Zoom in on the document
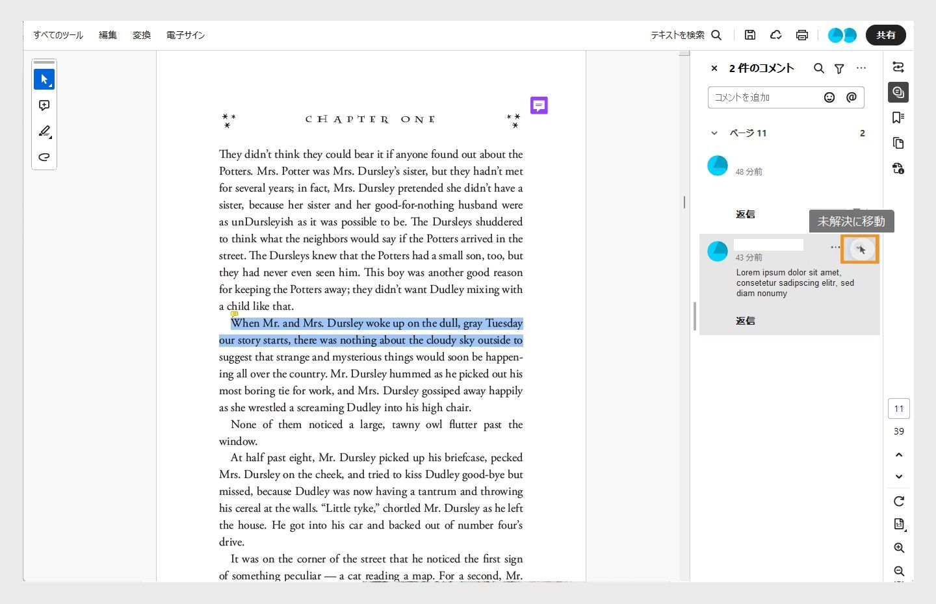Viewport: 936px width, 604px height. coord(899,548)
